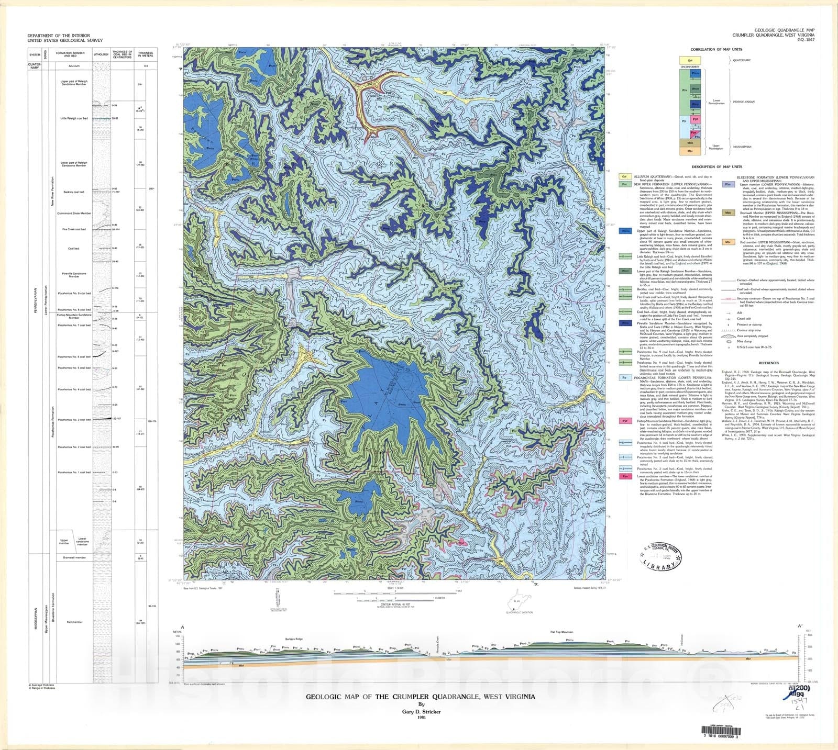Image resolution: width=838 pixels, height=750 pixels.
Task: Click the 'Area completely stripped' hatched symbol
Action: click(729, 336)
